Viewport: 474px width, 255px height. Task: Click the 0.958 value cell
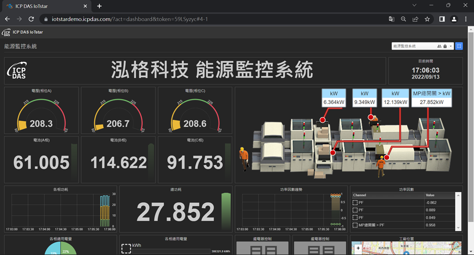click(439, 225)
